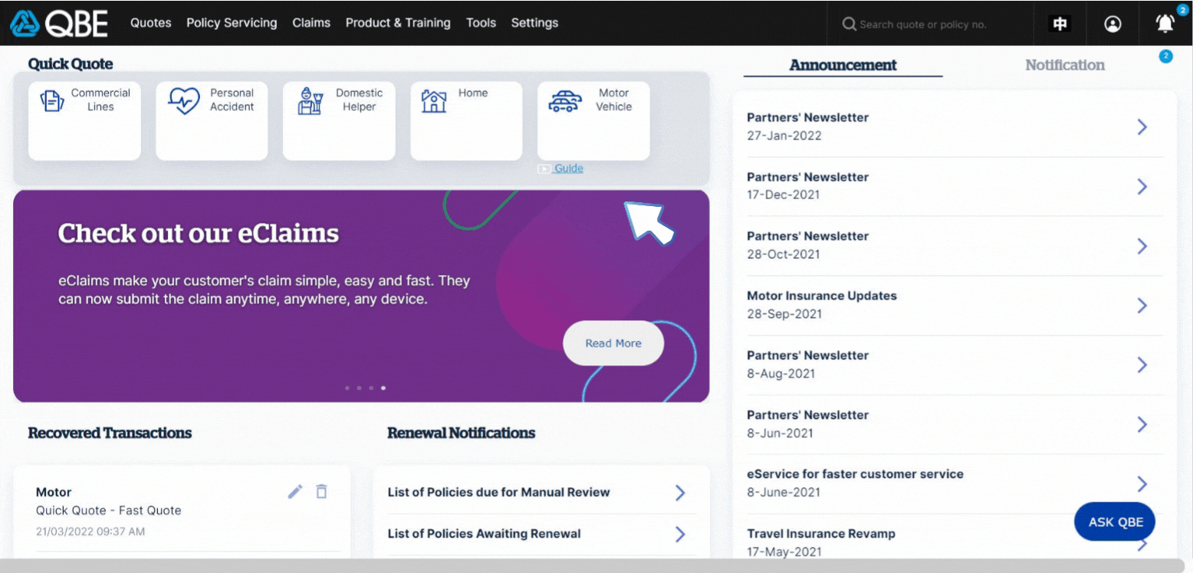1193x573 pixels.
Task: Select the first carousel dot
Action: [347, 388]
